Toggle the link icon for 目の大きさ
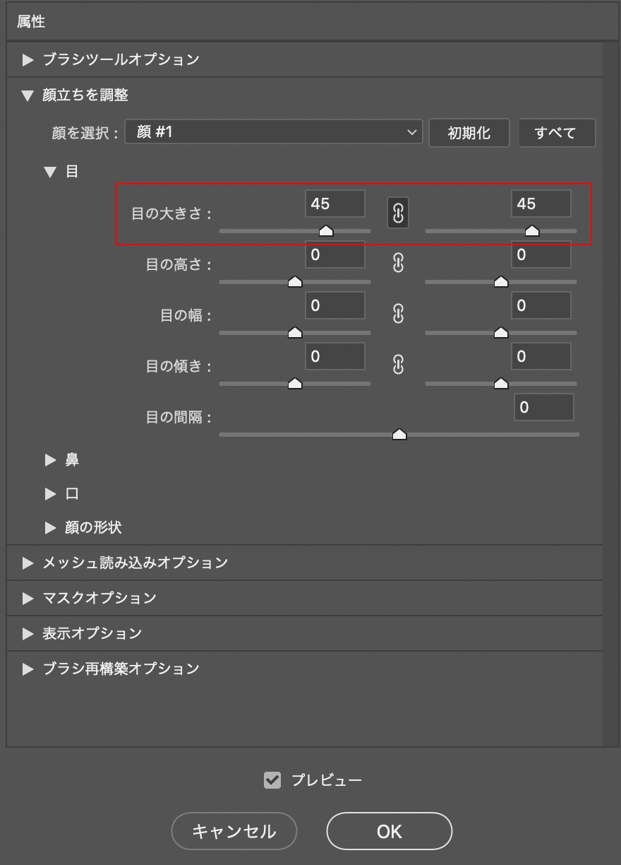The height and width of the screenshot is (865, 621). point(398,213)
